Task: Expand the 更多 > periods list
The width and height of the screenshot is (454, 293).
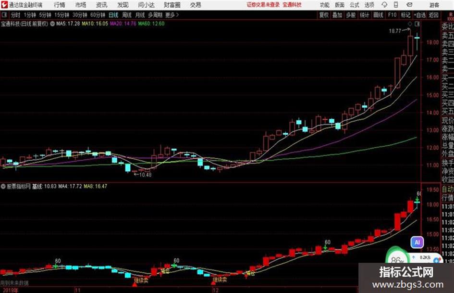Action: (x=172, y=15)
